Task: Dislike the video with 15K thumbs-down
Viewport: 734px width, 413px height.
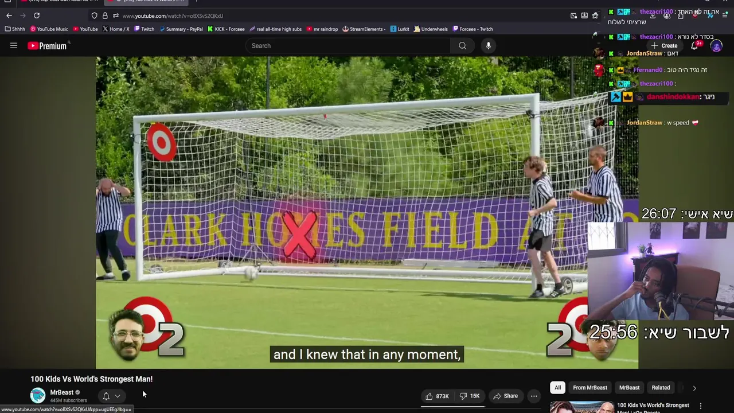Action: tap(470, 396)
